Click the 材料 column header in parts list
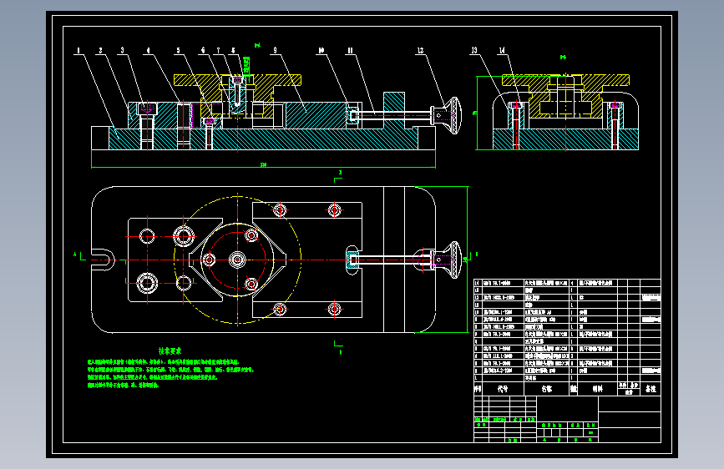 (x=597, y=389)
